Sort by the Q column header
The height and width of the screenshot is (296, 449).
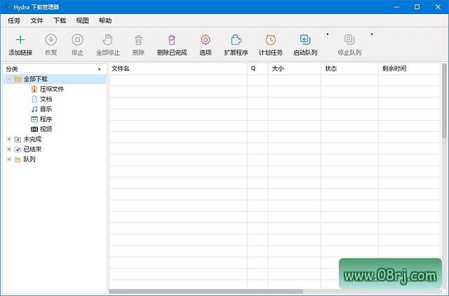pyautogui.click(x=257, y=69)
